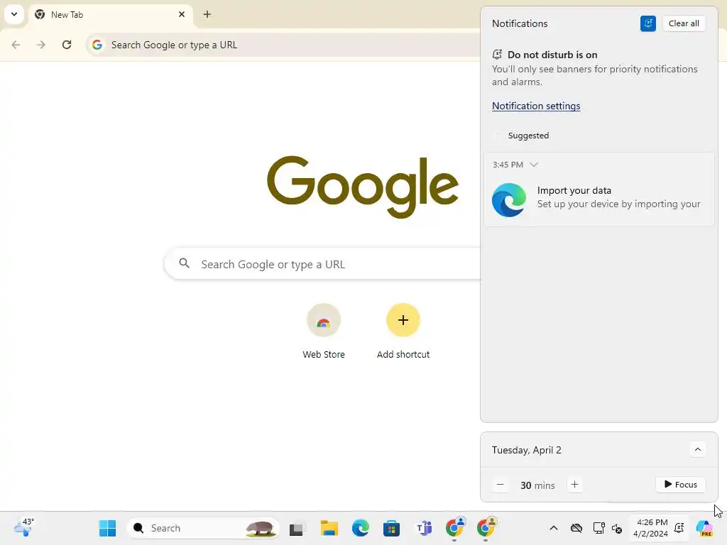Viewport: 727px width, 545px height.
Task: Switch to the second Chrome profile taskbar icon
Action: 486,527
